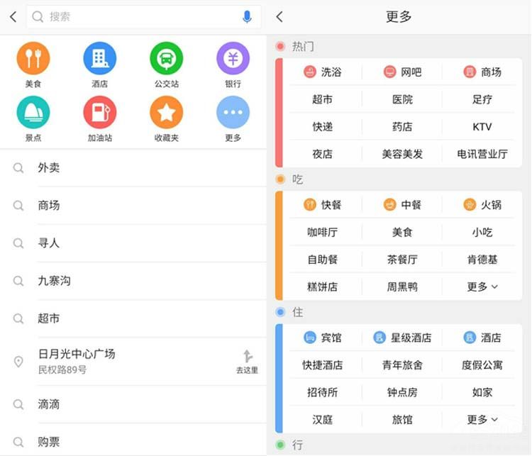Viewport: 532px width, 456px height.
Task: Open the 星级酒店 category
Action: click(x=402, y=338)
